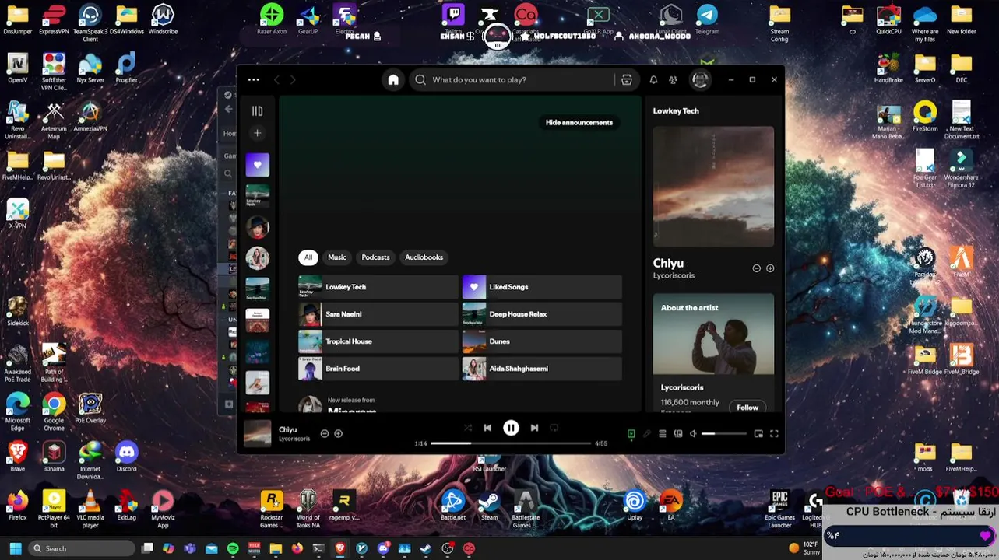Screen dimensions: 999x560
Task: Open Liked Songs heart in library sidebar
Action: 258,165
